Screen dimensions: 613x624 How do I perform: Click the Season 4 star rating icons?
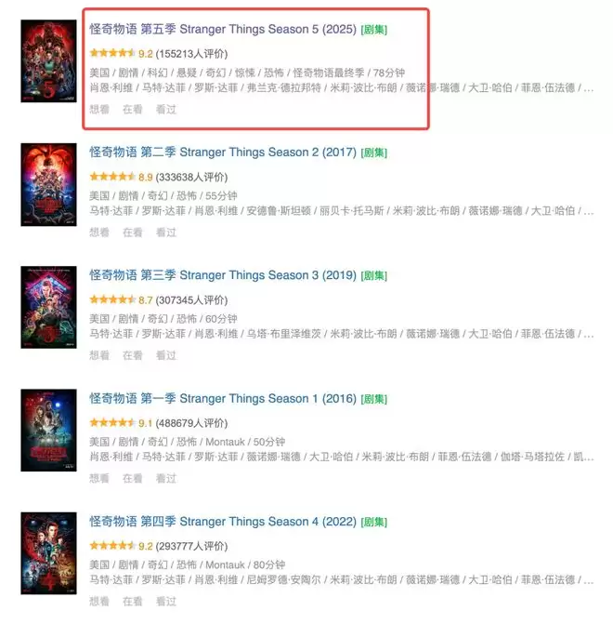[x=112, y=546]
